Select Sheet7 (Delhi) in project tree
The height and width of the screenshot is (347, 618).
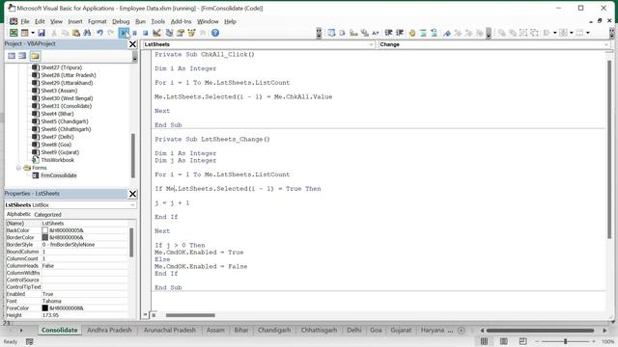(x=57, y=137)
